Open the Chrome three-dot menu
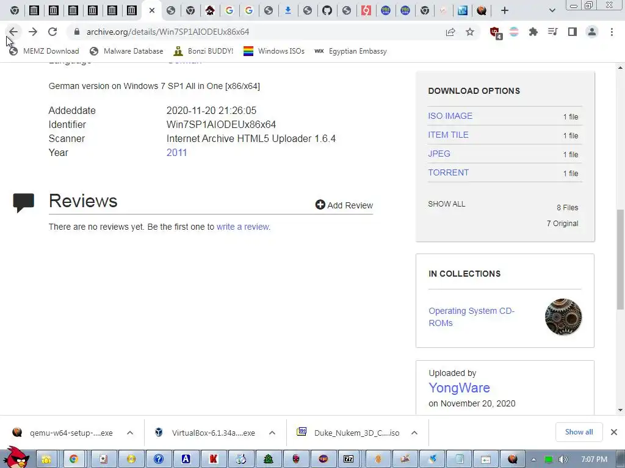The width and height of the screenshot is (625, 468). (612, 32)
